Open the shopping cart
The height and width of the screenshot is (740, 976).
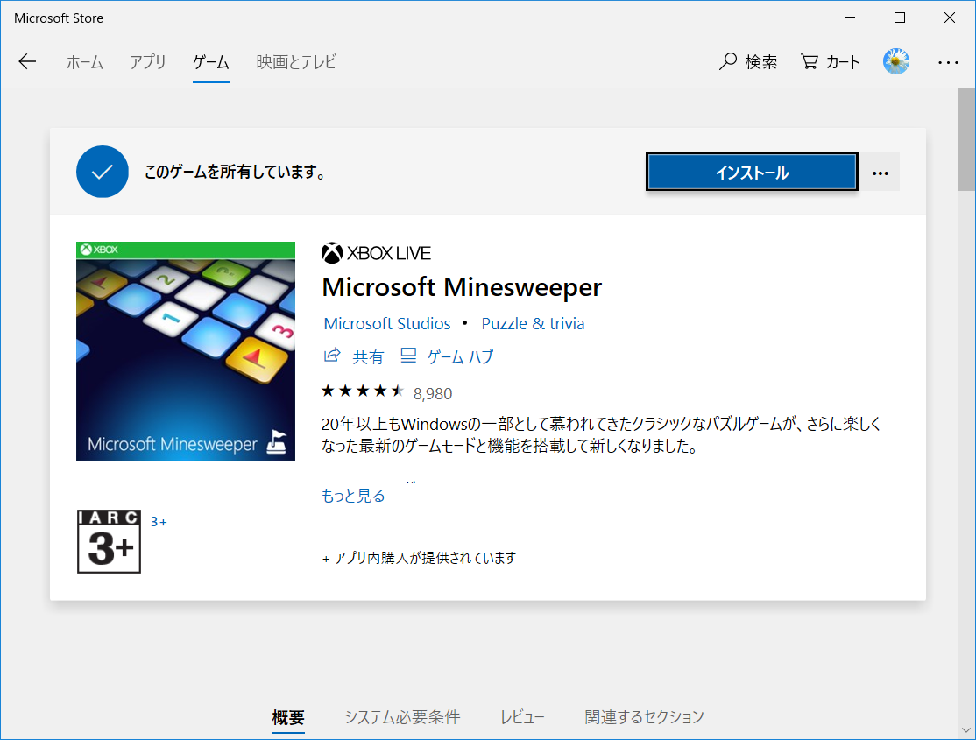pos(829,61)
